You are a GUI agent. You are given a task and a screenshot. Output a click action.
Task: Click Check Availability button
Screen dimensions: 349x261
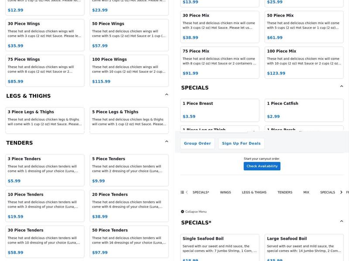point(262,166)
